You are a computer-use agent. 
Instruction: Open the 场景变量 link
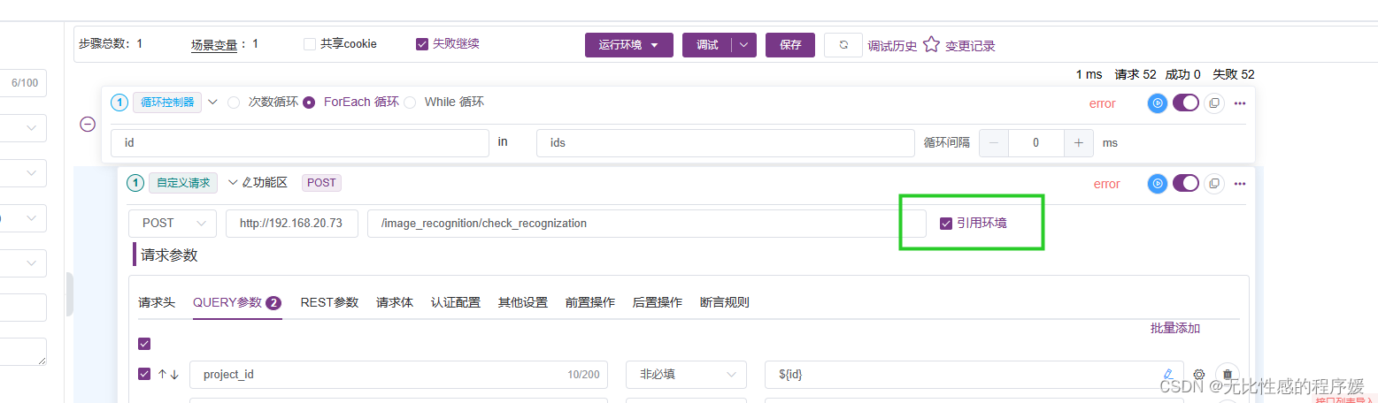[x=214, y=43]
